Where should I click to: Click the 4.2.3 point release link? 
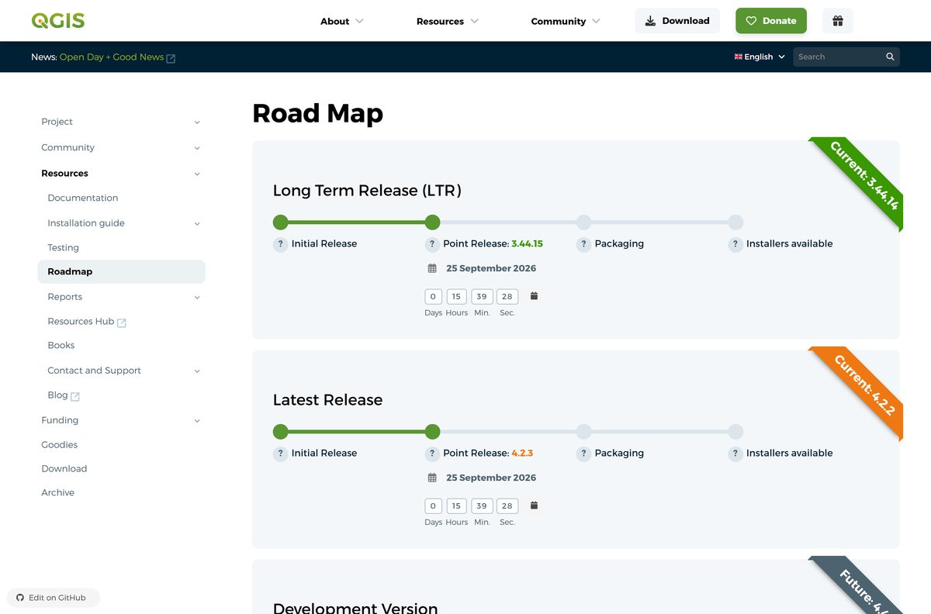pyautogui.click(x=522, y=454)
